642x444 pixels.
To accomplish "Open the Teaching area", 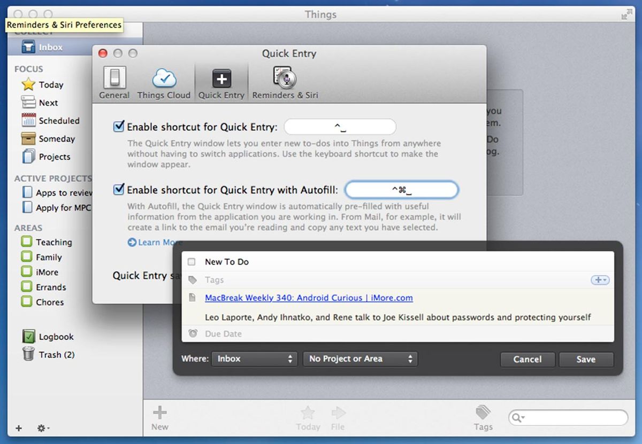I will pyautogui.click(x=47, y=242).
